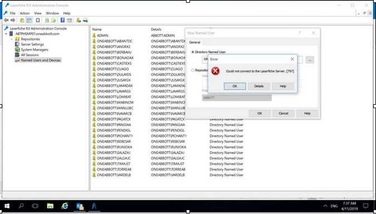
Task: Select the ADMIN user row
Action: (102, 36)
